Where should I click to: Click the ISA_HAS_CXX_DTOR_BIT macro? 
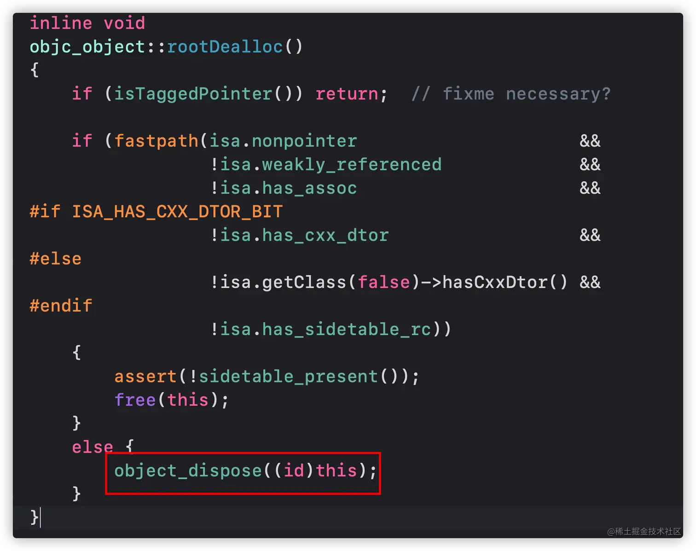click(x=177, y=212)
